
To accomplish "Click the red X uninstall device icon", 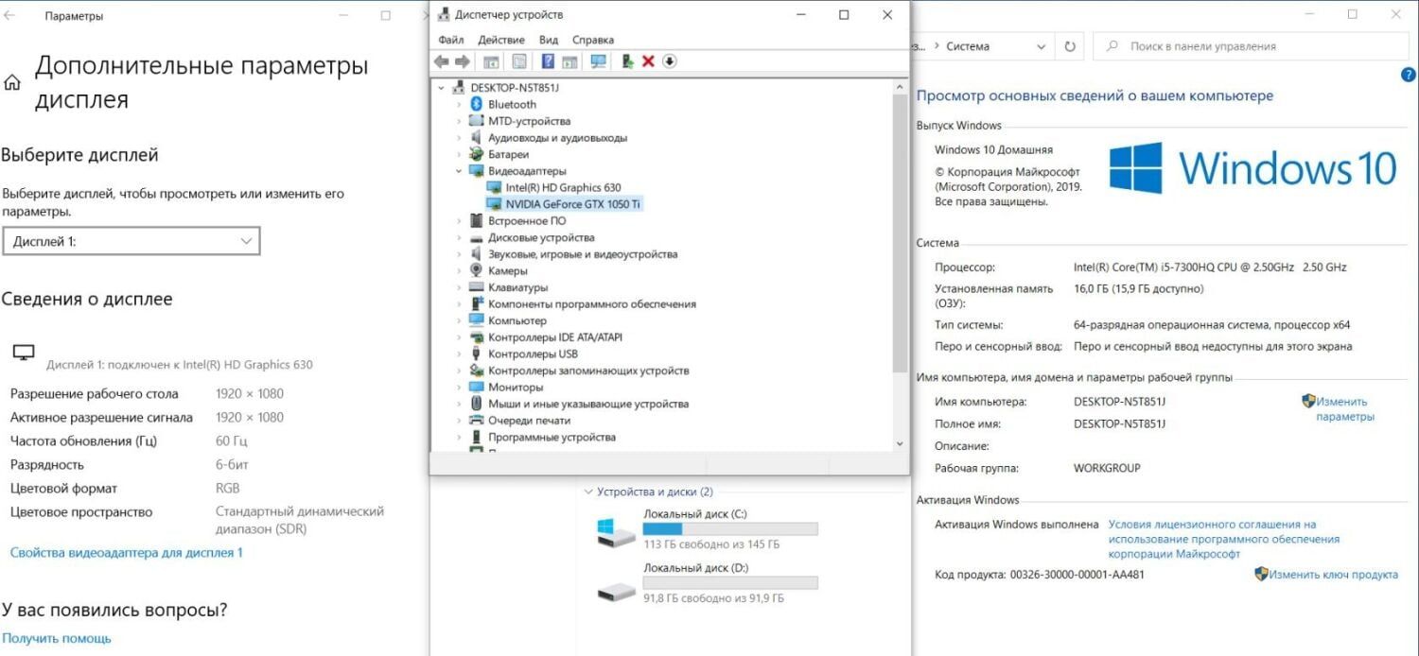I will (x=648, y=61).
